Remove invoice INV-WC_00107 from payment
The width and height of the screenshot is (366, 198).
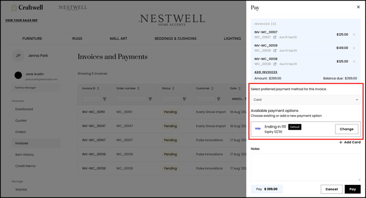click(x=354, y=34)
